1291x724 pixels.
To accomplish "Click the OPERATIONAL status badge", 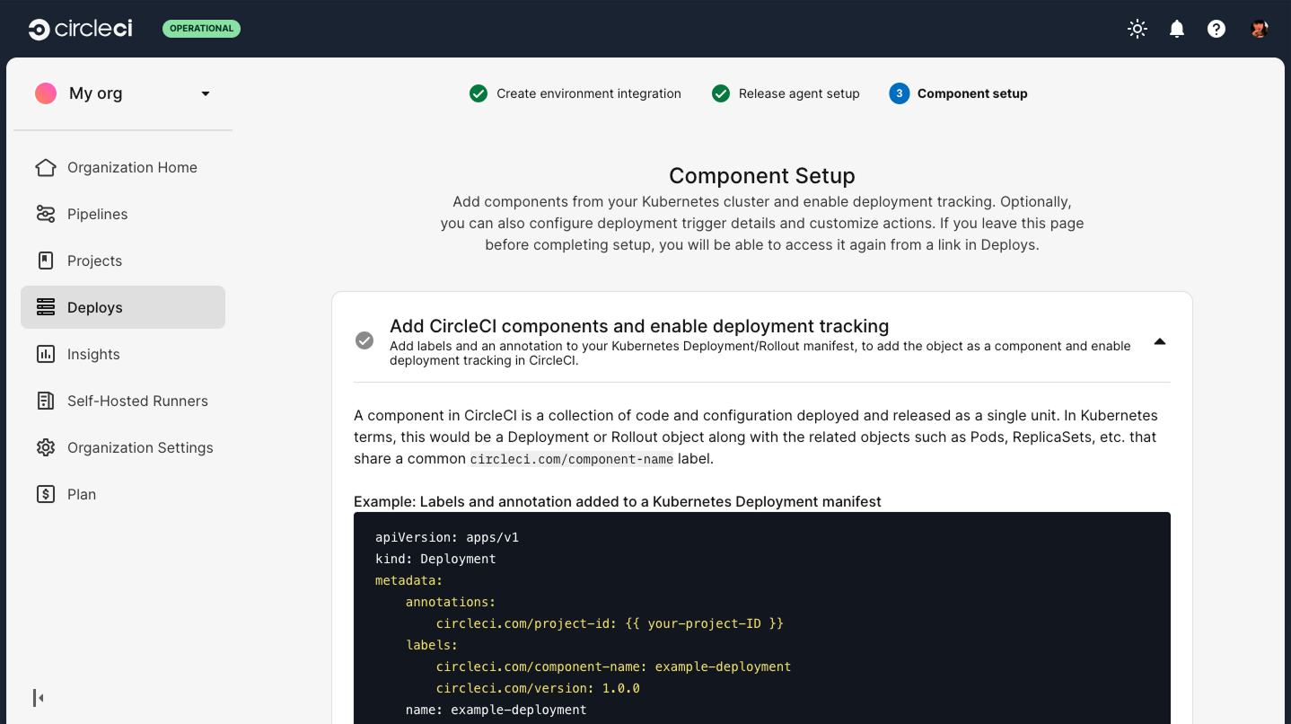I will pyautogui.click(x=201, y=29).
